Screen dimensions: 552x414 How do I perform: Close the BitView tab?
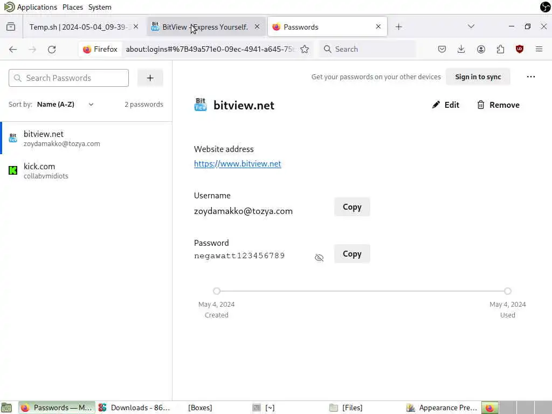tap(257, 27)
